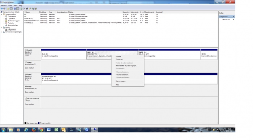Expand the Meer acties submenu arrow
The image size is (253, 140).
click(x=233, y=19)
